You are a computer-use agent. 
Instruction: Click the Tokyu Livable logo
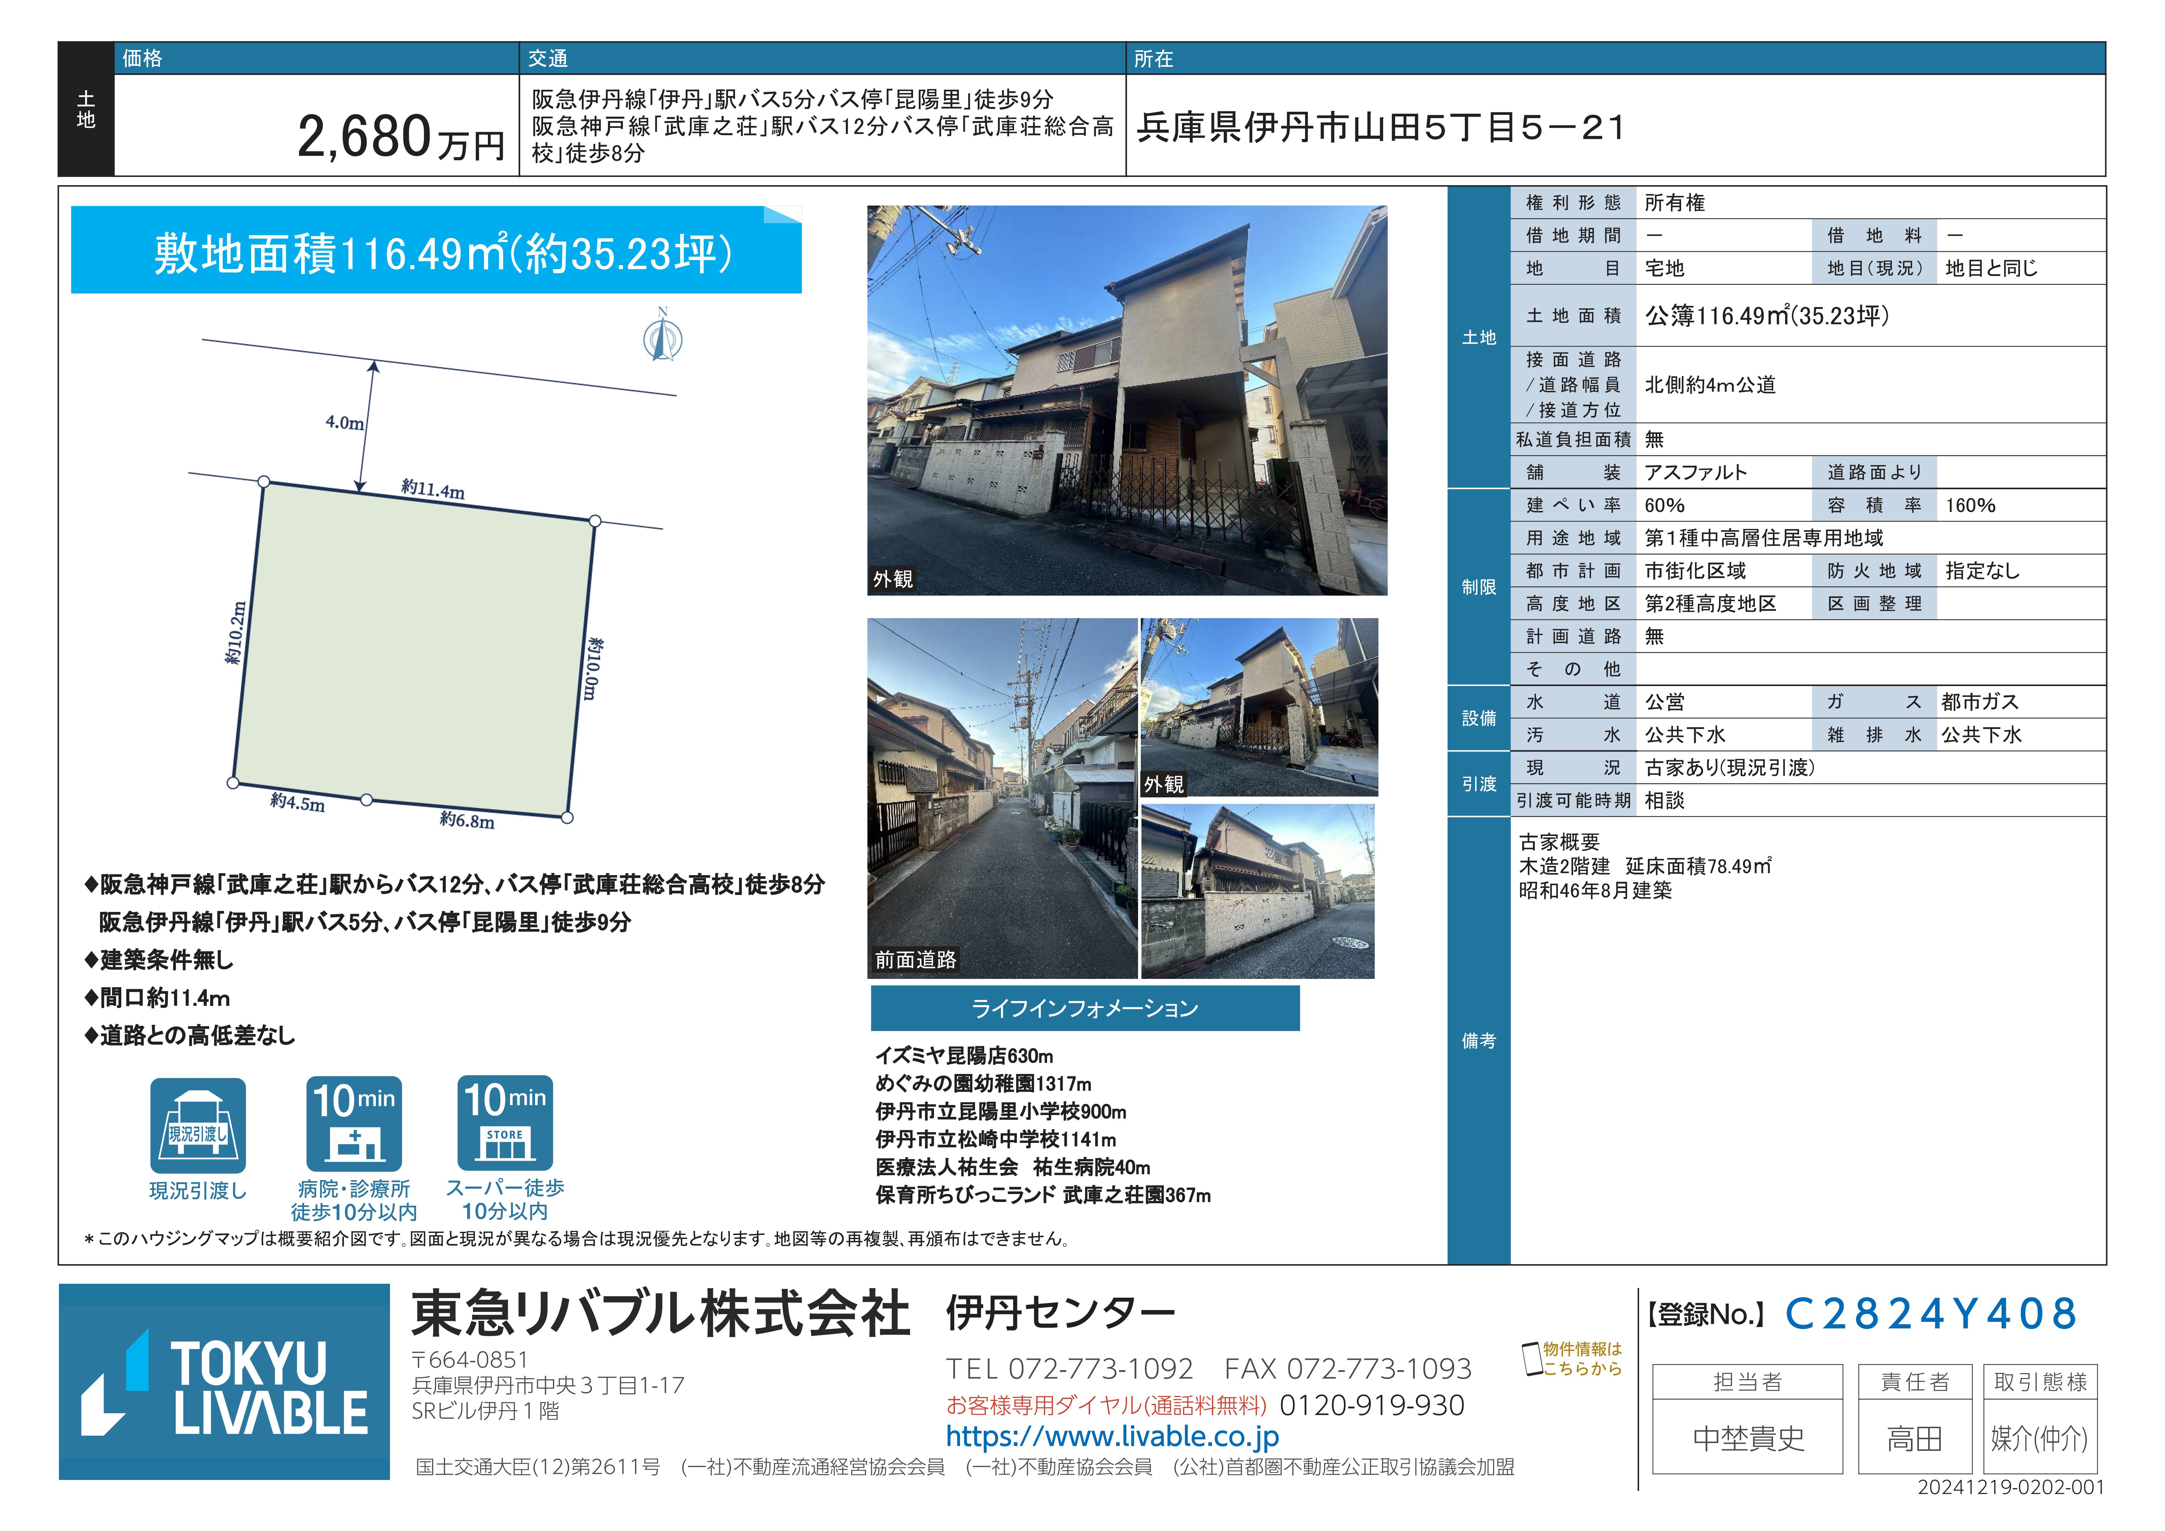[224, 1382]
